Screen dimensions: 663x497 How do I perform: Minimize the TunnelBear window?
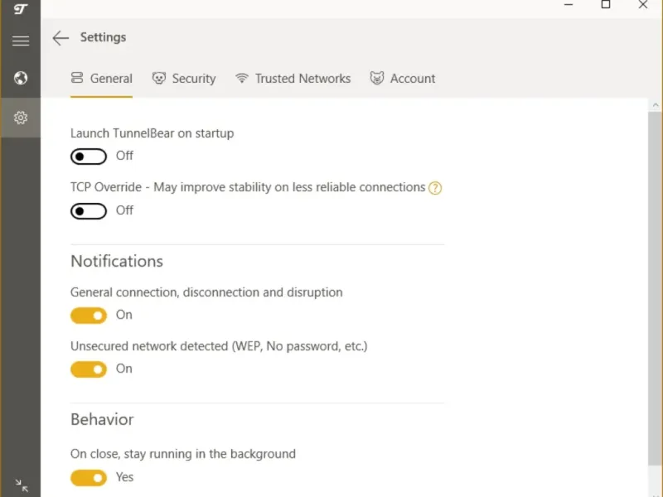tap(569, 5)
